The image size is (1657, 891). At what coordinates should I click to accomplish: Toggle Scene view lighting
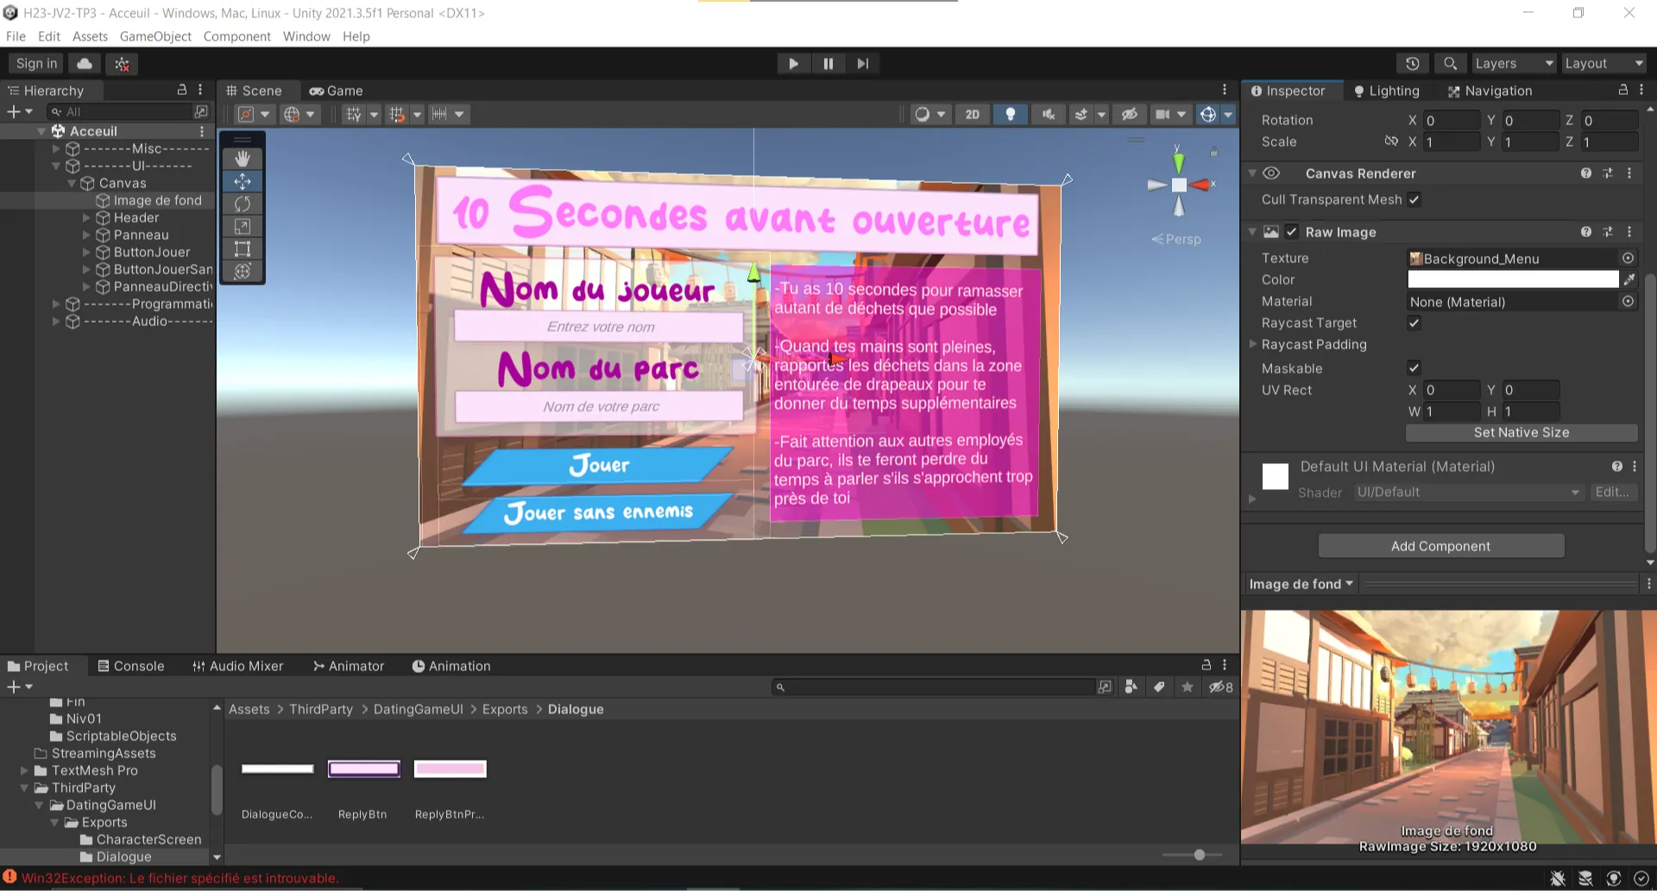[1010, 113]
